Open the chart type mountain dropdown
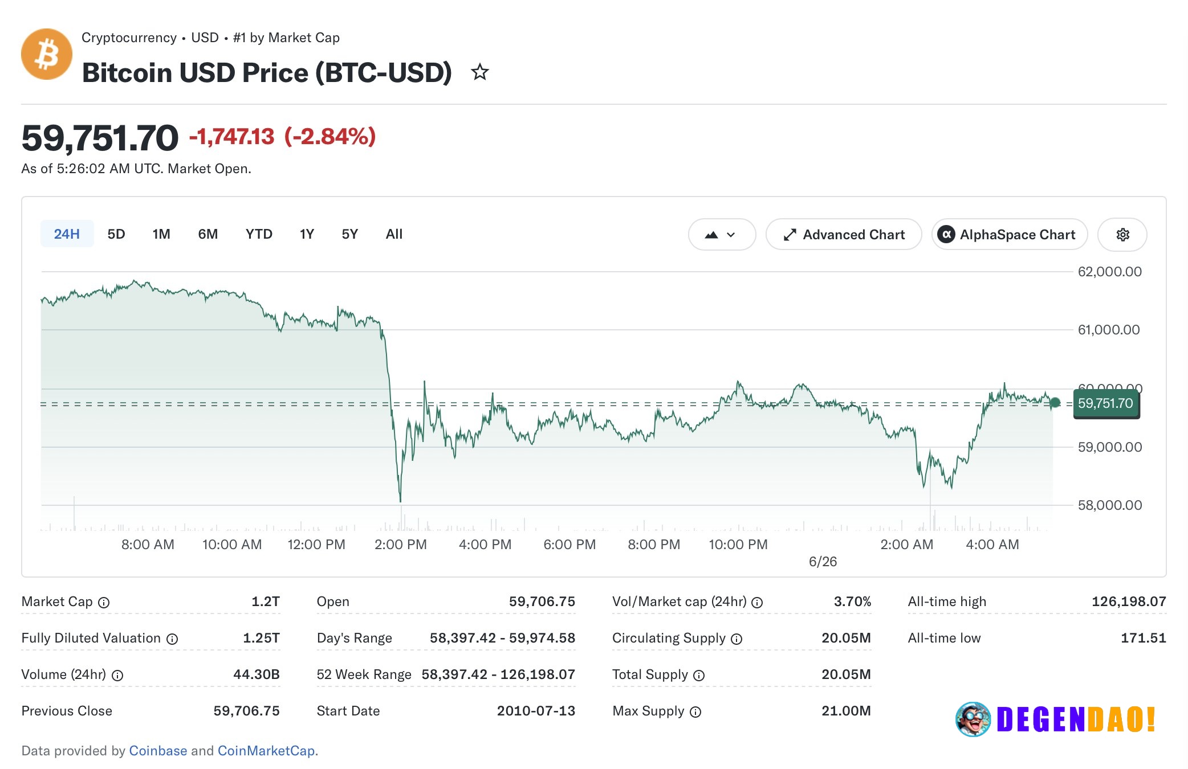 click(722, 235)
